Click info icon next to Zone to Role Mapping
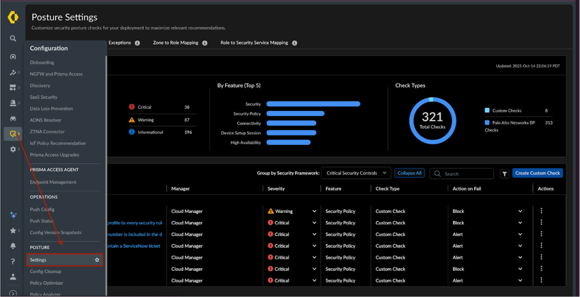 point(204,43)
